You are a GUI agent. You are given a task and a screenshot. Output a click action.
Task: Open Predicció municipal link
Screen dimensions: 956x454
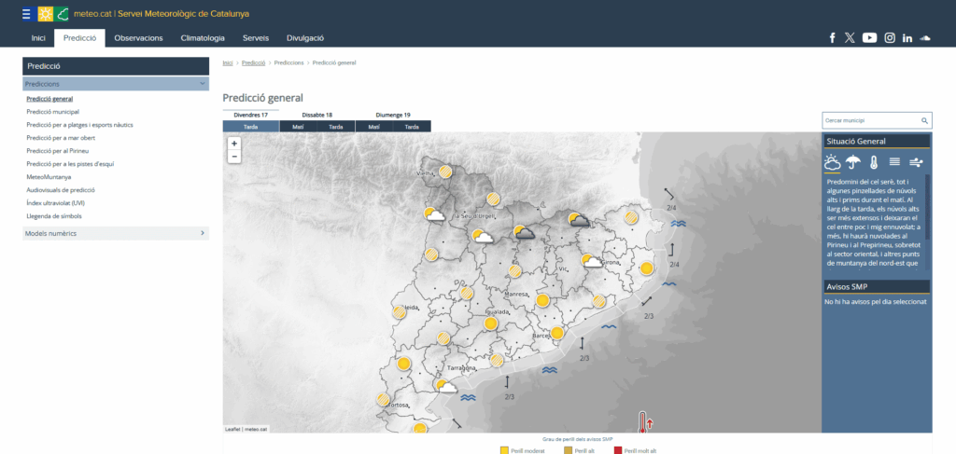pyautogui.click(x=53, y=111)
